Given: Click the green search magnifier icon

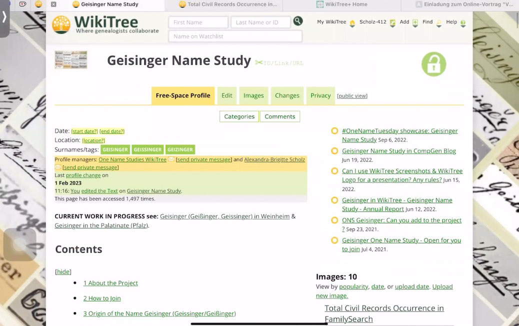Looking at the screenshot, I should click(298, 21).
